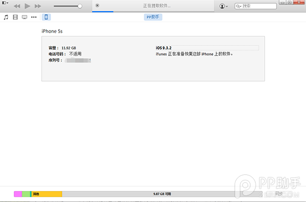Viewport: 306px width, 202px height.
Task: Click the extraction progress bar
Action: [153, 12]
